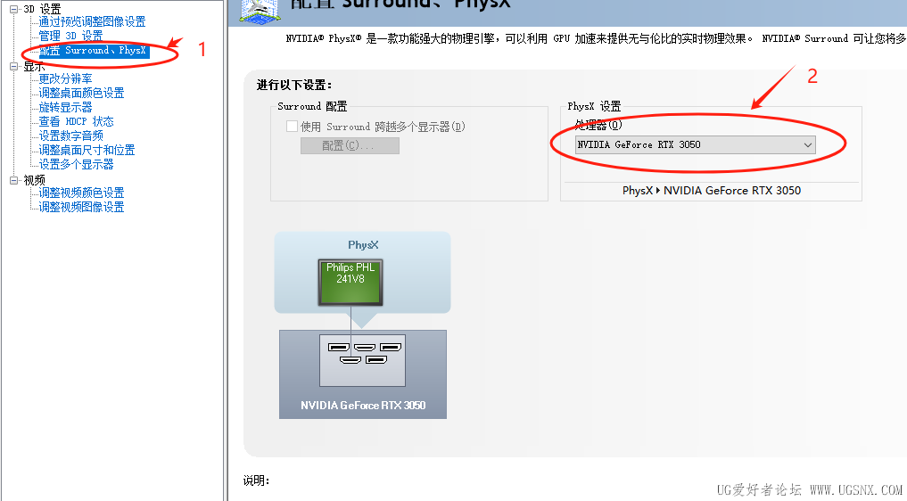The width and height of the screenshot is (907, 501).
Task: Collapse the 视频 tree node
Action: tap(14, 180)
